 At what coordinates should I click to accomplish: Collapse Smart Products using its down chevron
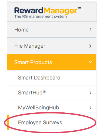point(90,62)
